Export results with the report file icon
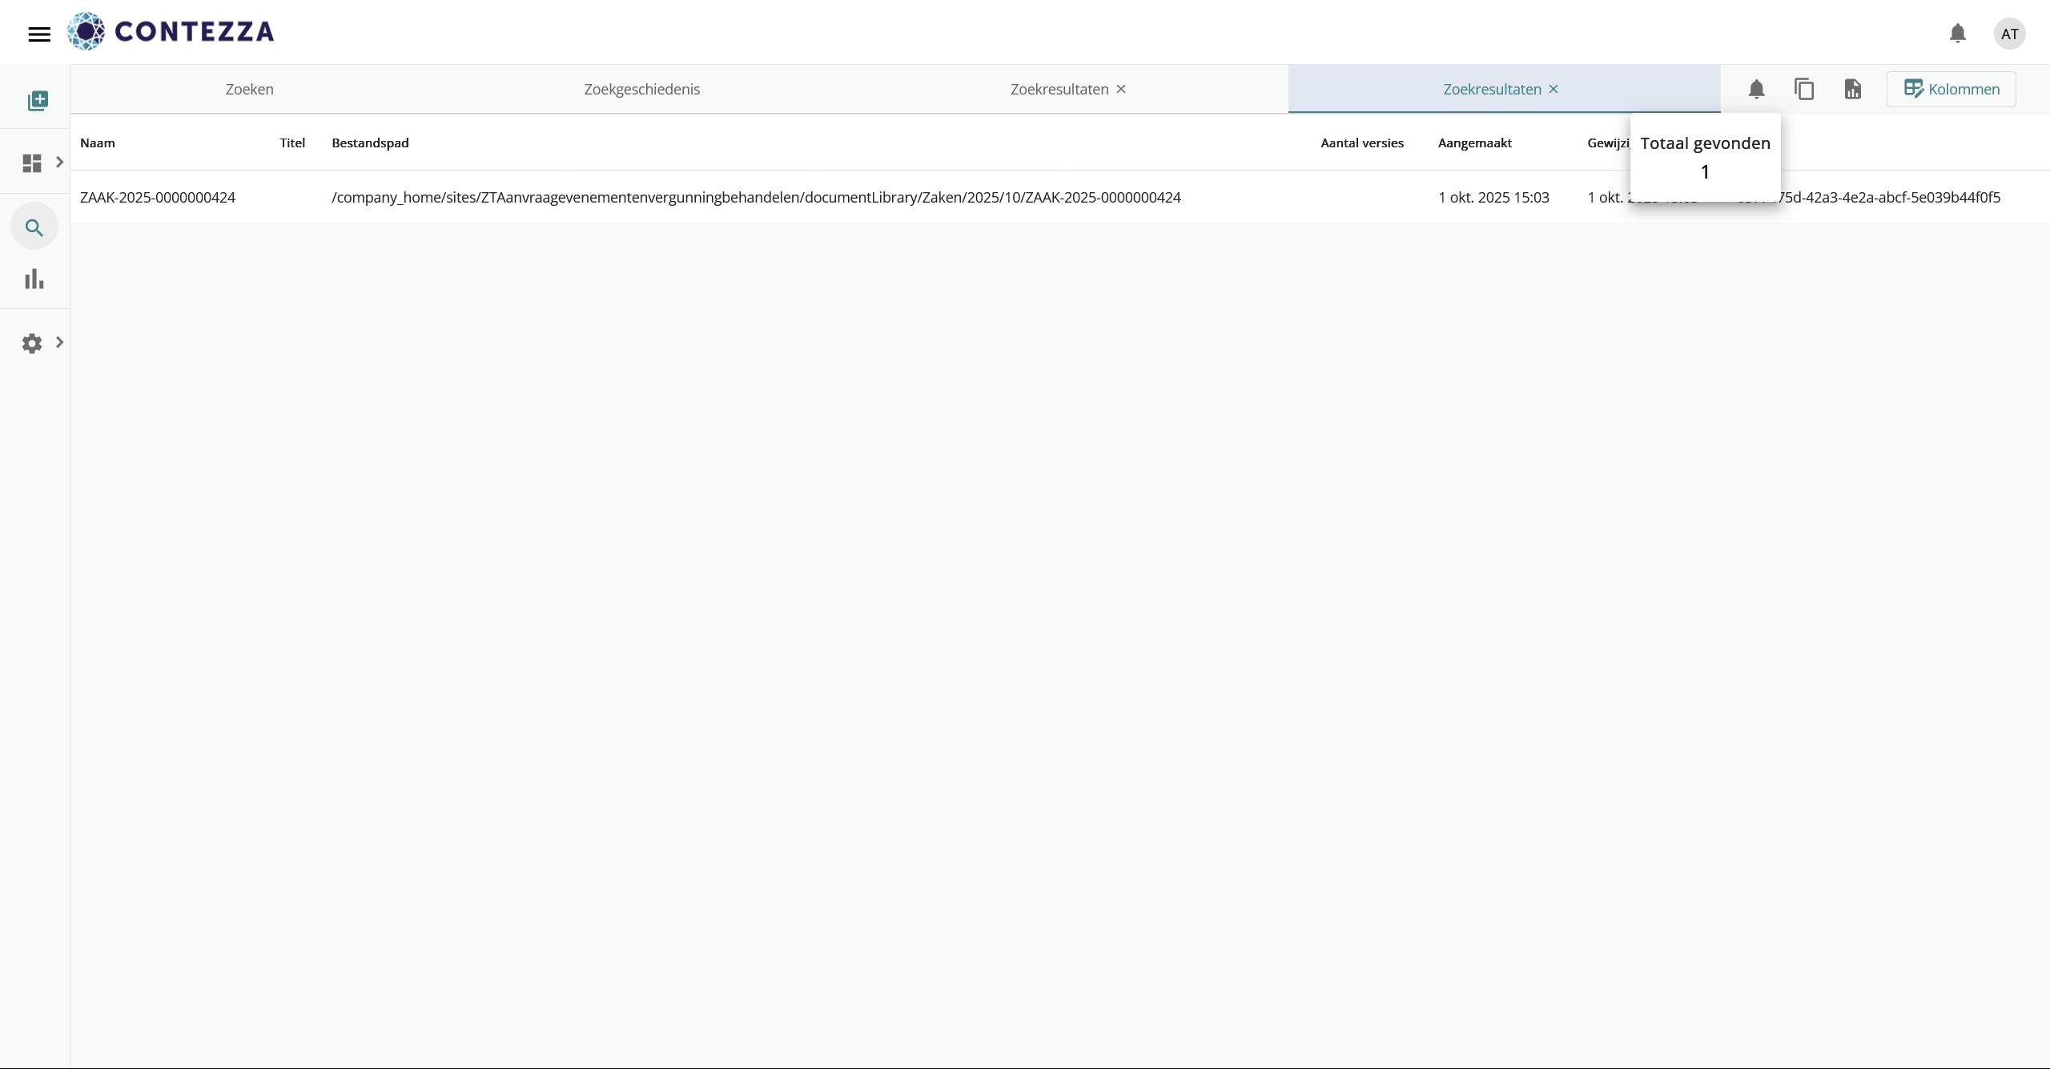 (1852, 89)
